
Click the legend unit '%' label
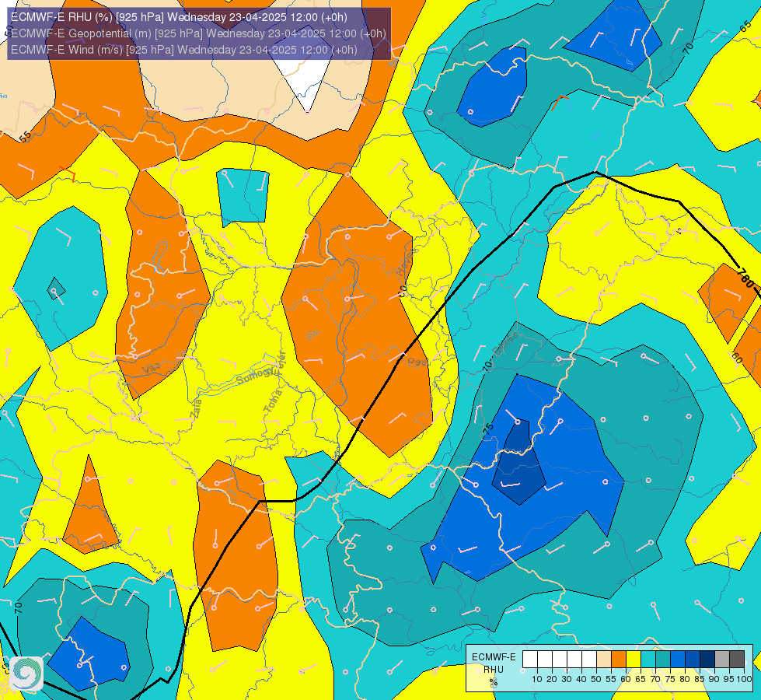494,682
